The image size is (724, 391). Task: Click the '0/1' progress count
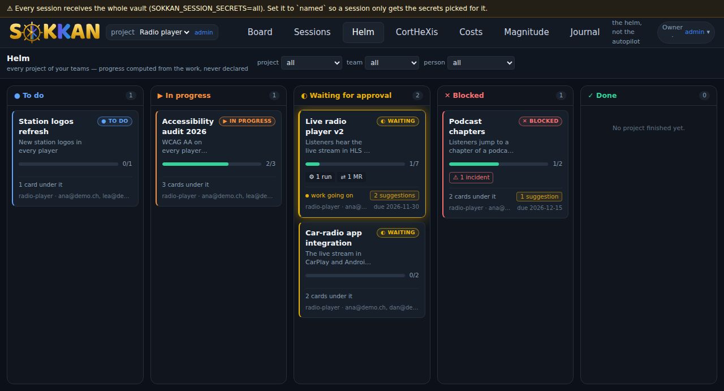(127, 164)
